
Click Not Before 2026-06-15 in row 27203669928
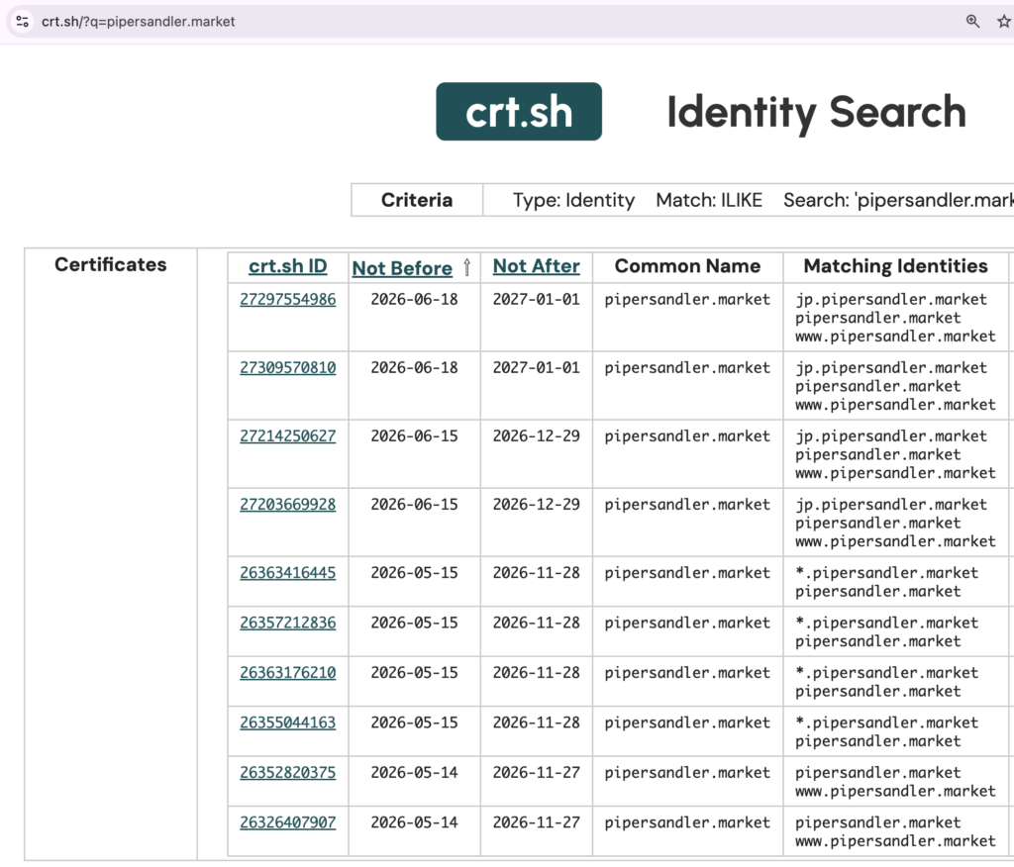pos(414,505)
